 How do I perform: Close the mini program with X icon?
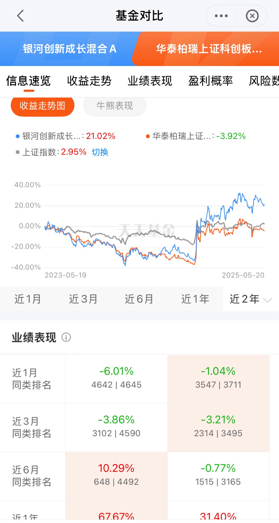252,16
